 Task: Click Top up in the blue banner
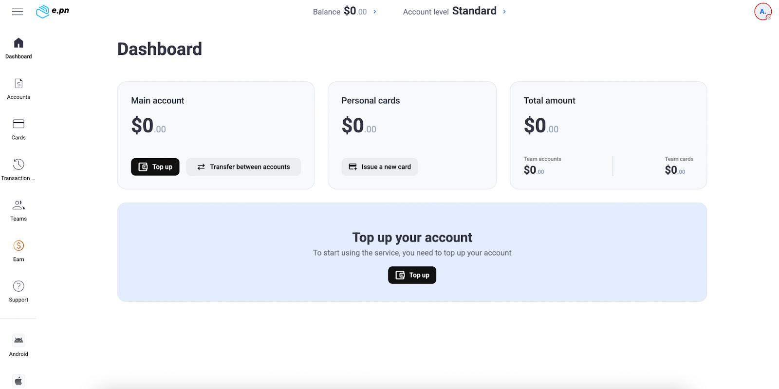pyautogui.click(x=412, y=275)
